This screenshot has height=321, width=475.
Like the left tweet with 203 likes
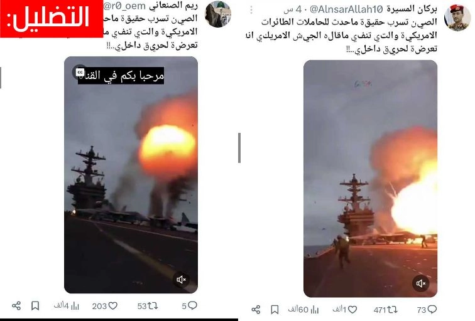click(x=105, y=306)
